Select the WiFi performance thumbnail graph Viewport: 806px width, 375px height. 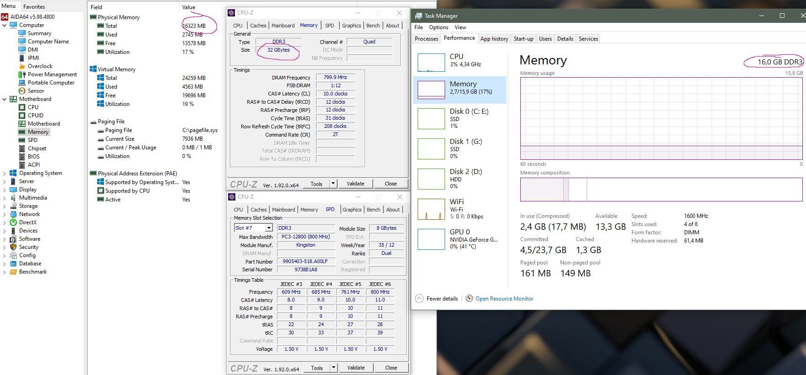point(431,209)
